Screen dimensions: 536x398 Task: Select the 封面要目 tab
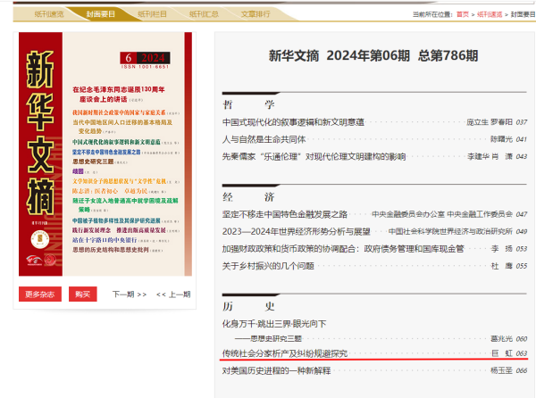click(100, 14)
